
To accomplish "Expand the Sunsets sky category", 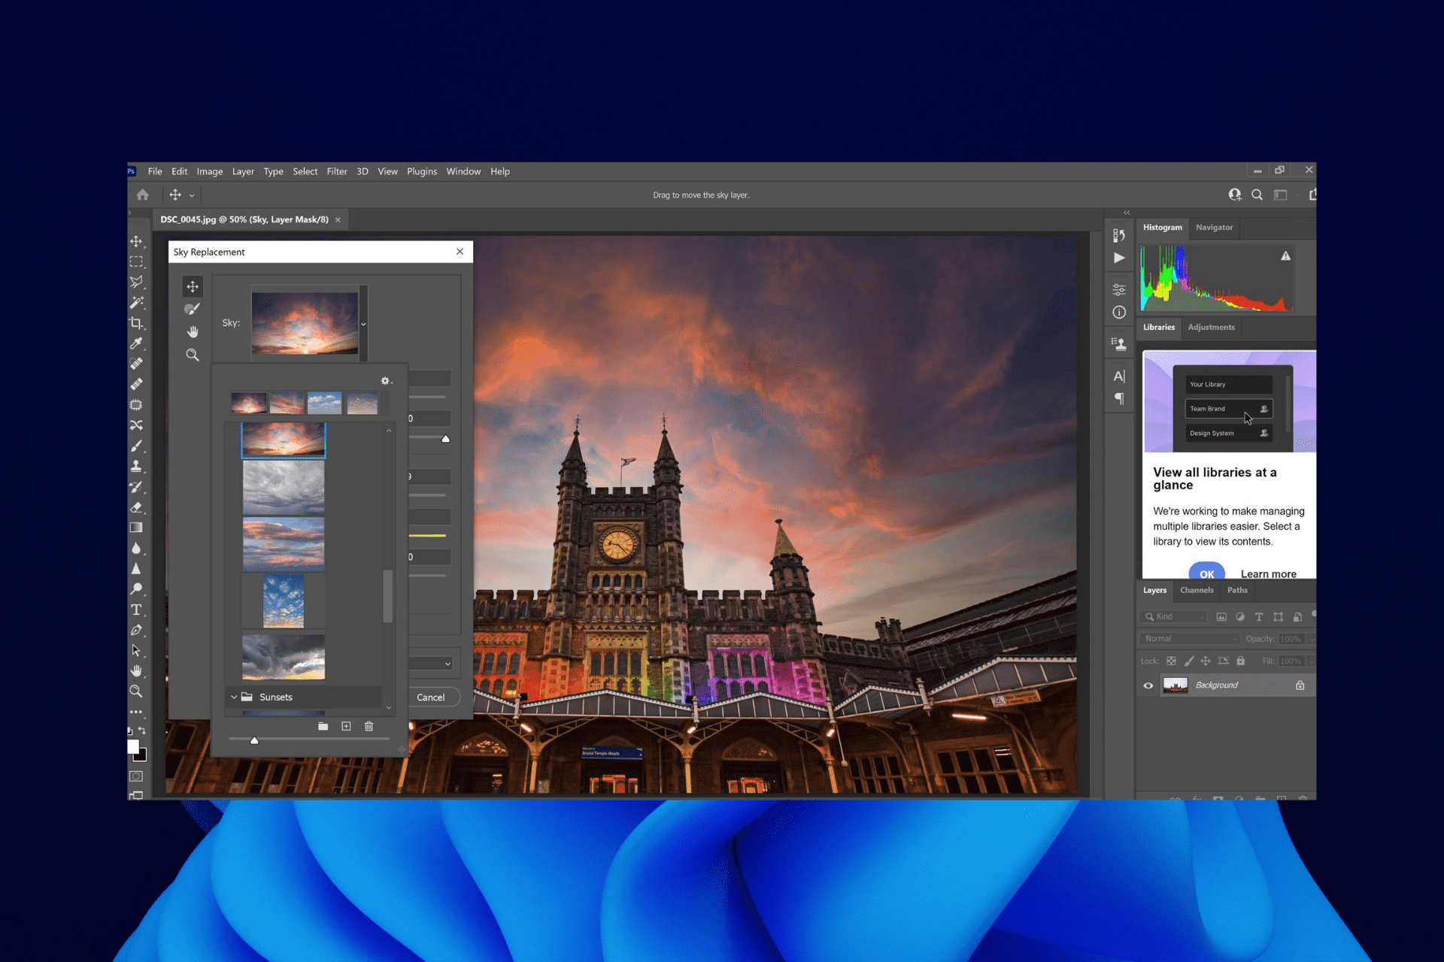I will pyautogui.click(x=232, y=697).
